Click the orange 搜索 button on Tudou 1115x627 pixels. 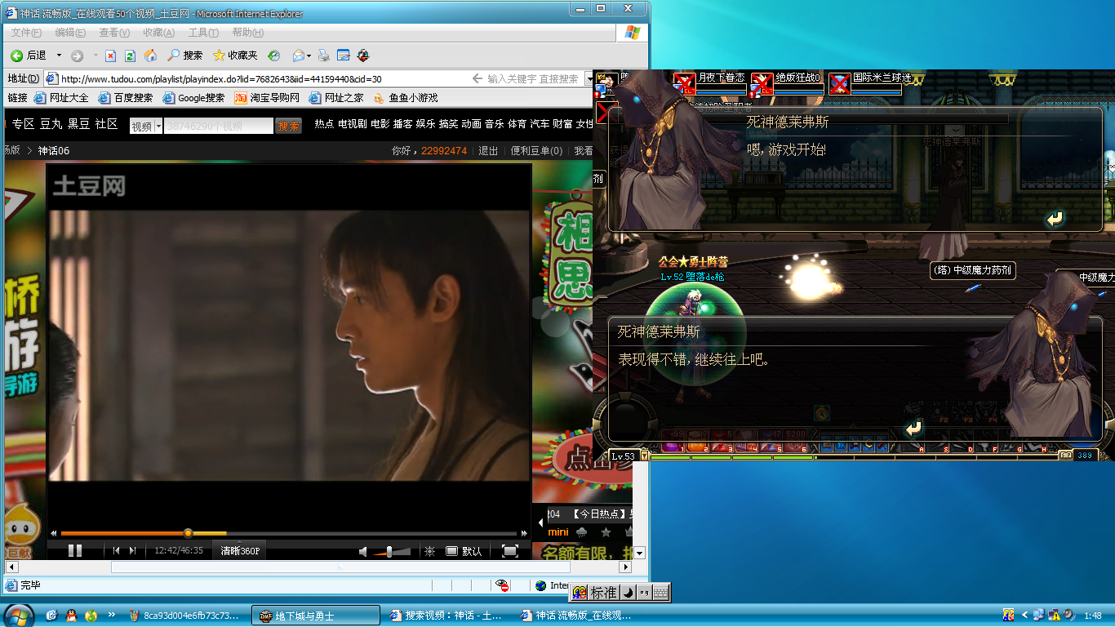click(288, 126)
